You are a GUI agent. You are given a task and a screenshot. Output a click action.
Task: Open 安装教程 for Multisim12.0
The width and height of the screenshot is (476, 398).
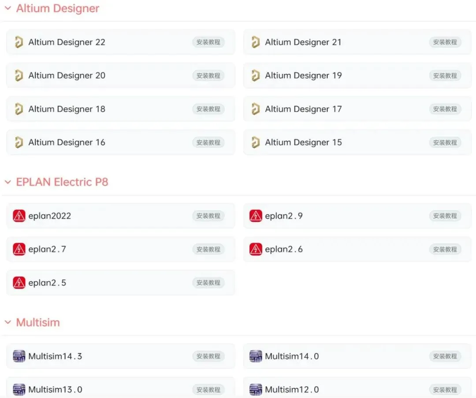pyautogui.click(x=445, y=390)
